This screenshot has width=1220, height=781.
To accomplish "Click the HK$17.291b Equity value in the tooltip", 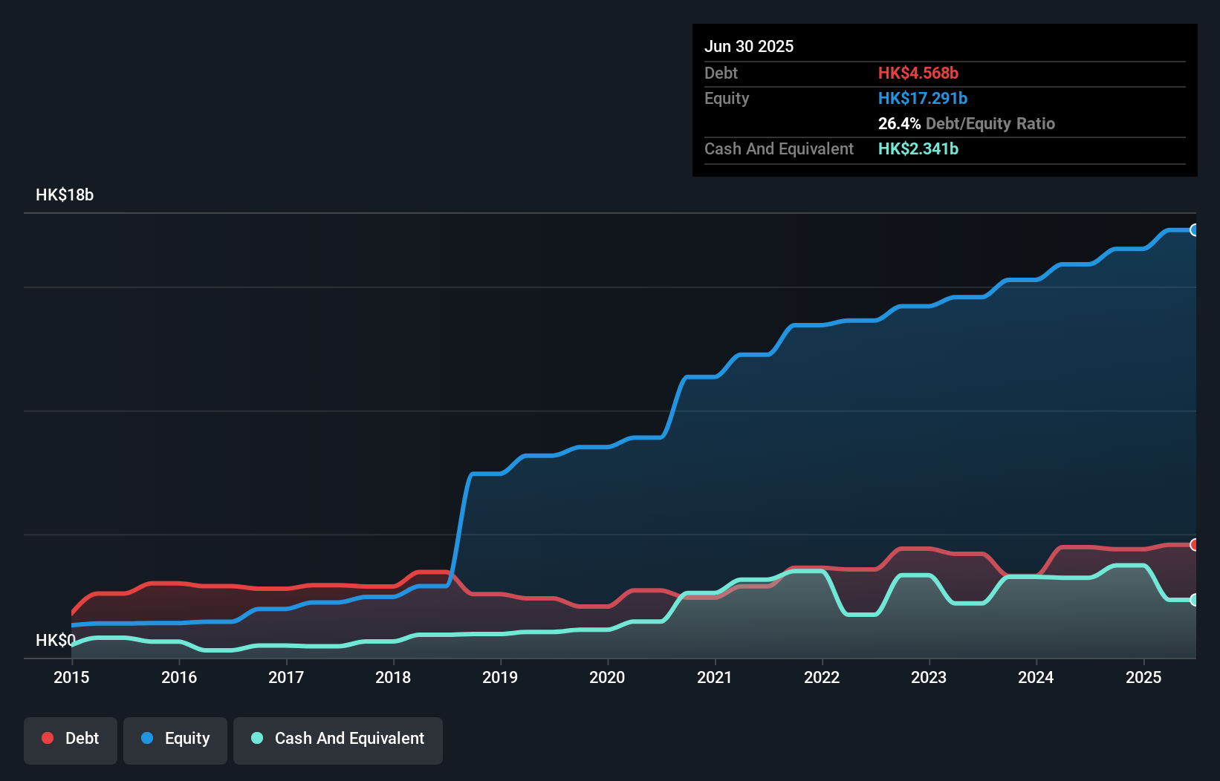I will tap(922, 97).
